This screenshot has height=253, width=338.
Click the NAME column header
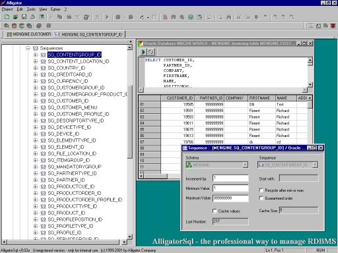click(x=286, y=98)
